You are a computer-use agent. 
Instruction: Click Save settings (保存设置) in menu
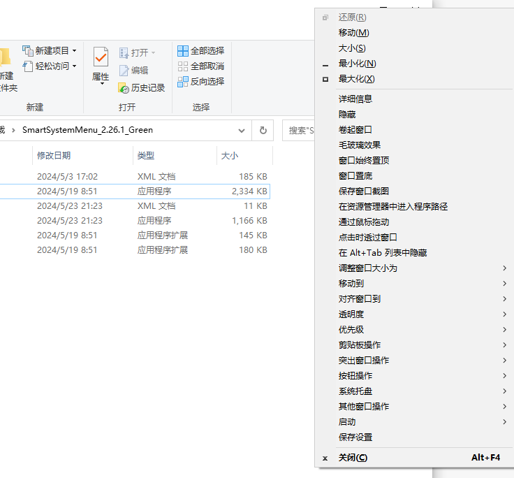click(x=355, y=437)
